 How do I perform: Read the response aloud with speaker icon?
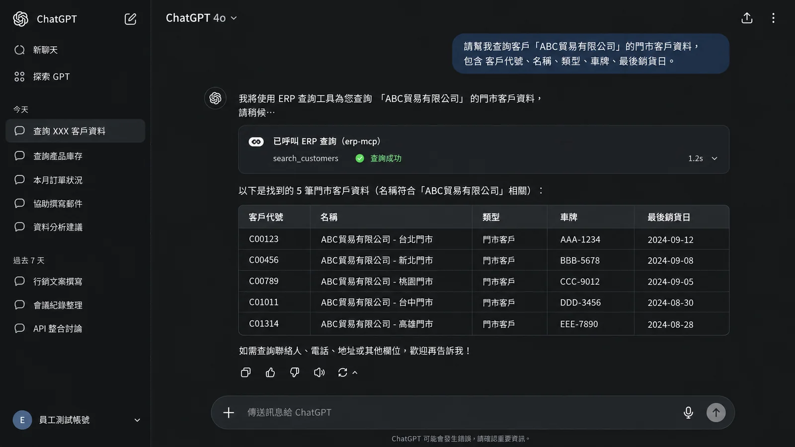(319, 372)
